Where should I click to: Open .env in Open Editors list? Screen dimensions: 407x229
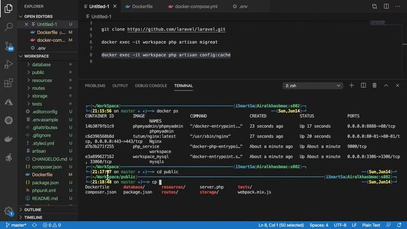click(x=48, y=48)
